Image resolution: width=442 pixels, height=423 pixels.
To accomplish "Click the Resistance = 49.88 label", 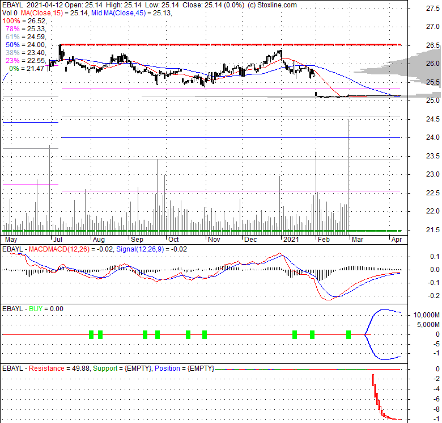I will 59,368.
